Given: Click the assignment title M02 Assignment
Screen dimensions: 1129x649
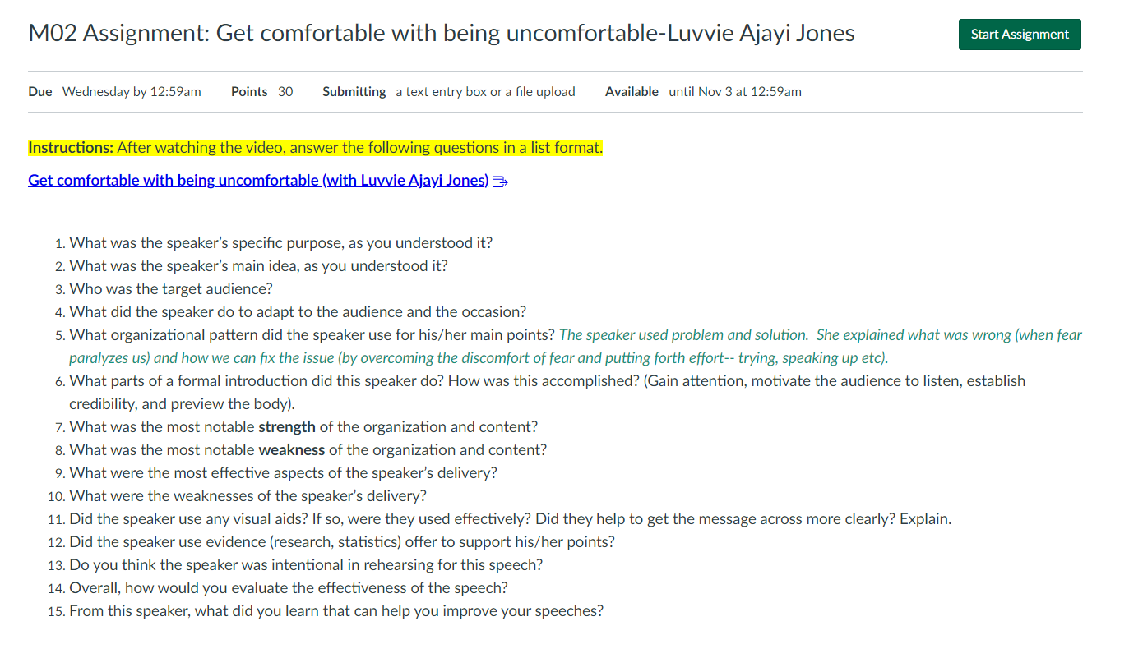Looking at the screenshot, I should [x=442, y=33].
